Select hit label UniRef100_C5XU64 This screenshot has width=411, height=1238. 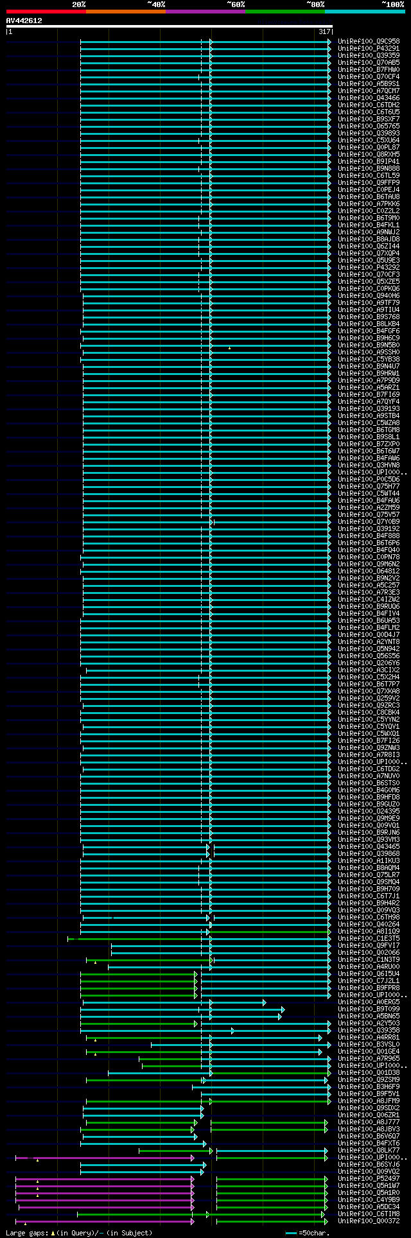(369, 140)
